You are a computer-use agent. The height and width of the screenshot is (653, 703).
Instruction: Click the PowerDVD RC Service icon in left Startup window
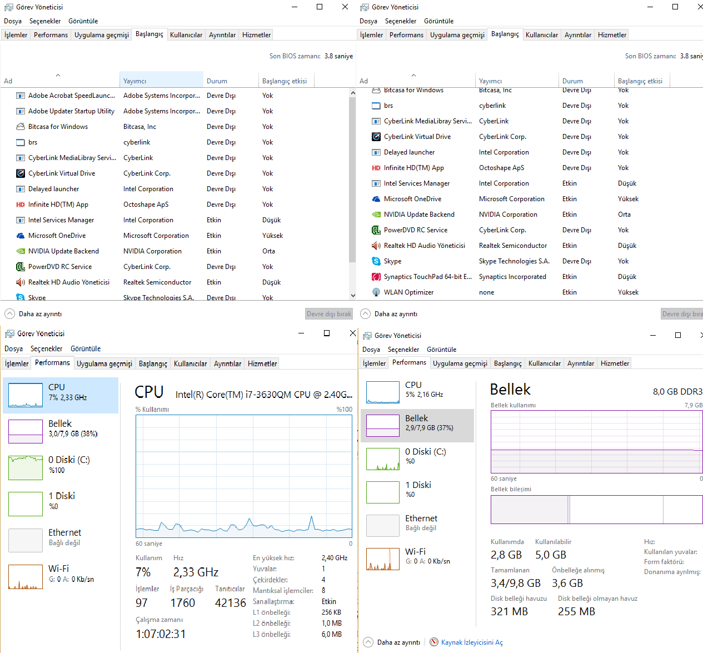coord(21,267)
